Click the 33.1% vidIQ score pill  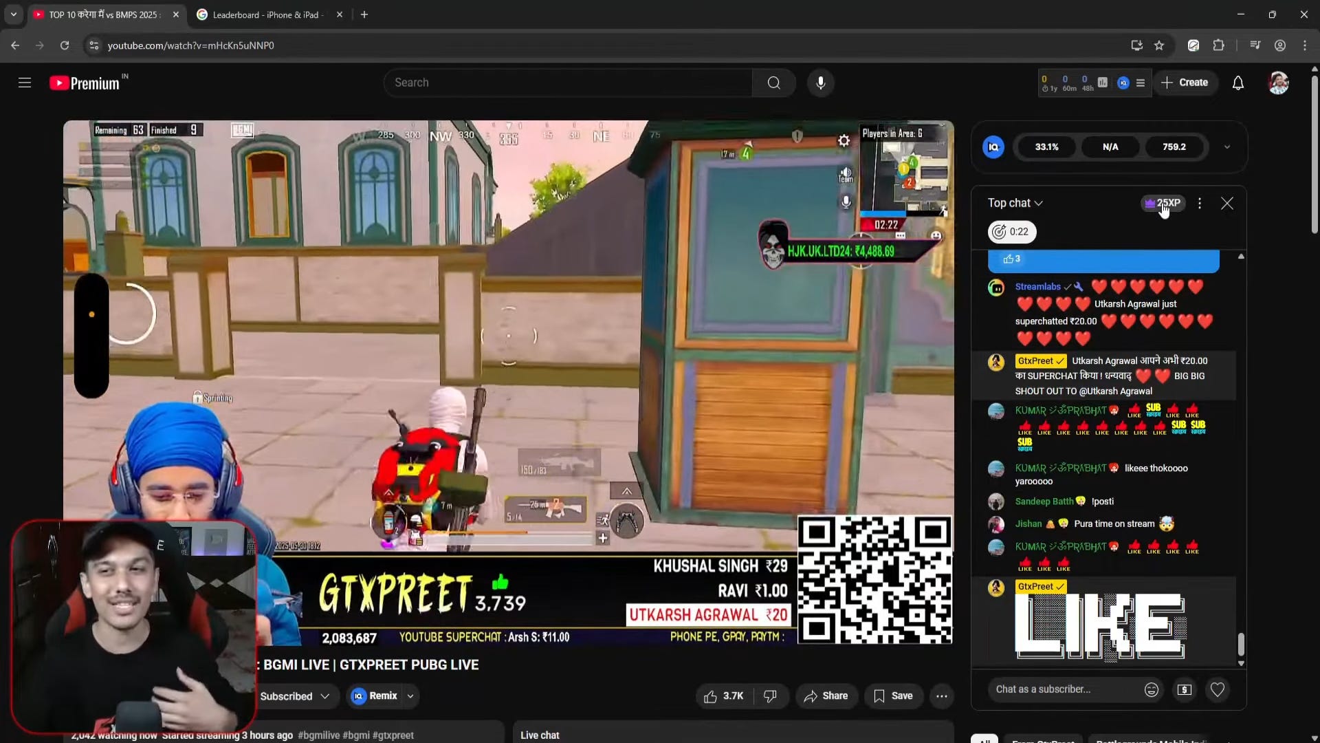[1046, 147]
